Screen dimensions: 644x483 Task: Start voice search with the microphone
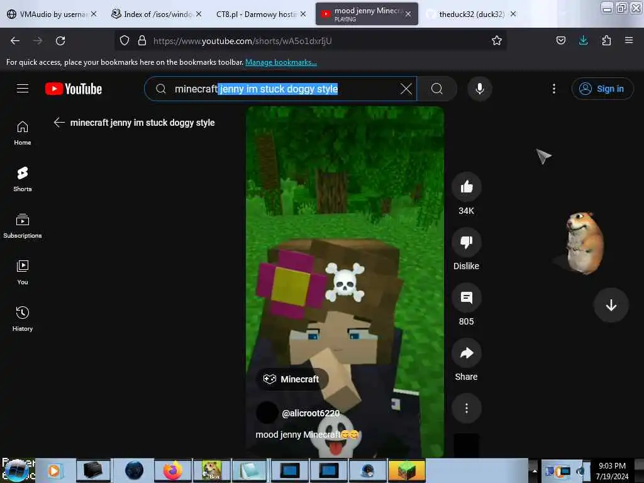point(479,89)
